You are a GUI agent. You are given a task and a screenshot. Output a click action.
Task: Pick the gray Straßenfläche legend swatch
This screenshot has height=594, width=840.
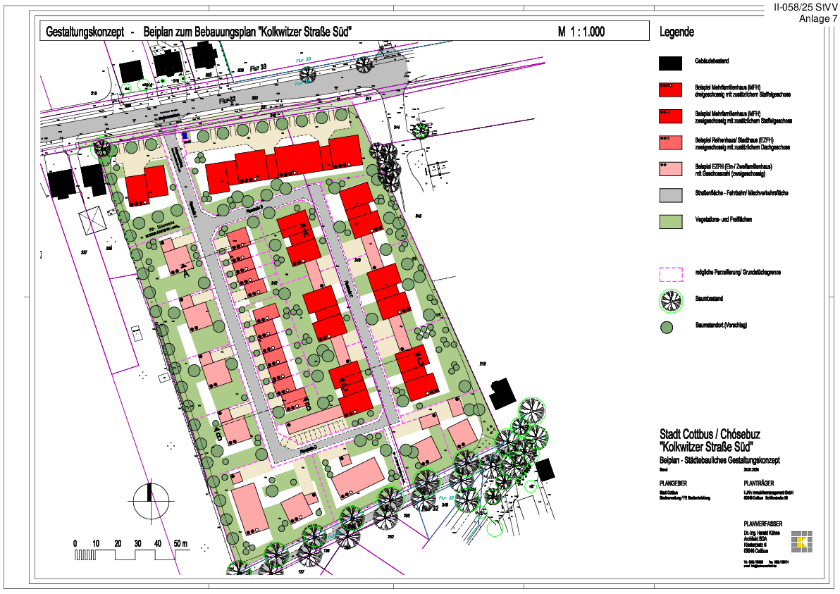coord(671,195)
